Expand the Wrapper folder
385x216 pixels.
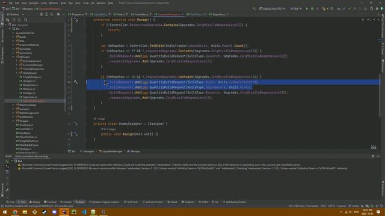(13, 121)
